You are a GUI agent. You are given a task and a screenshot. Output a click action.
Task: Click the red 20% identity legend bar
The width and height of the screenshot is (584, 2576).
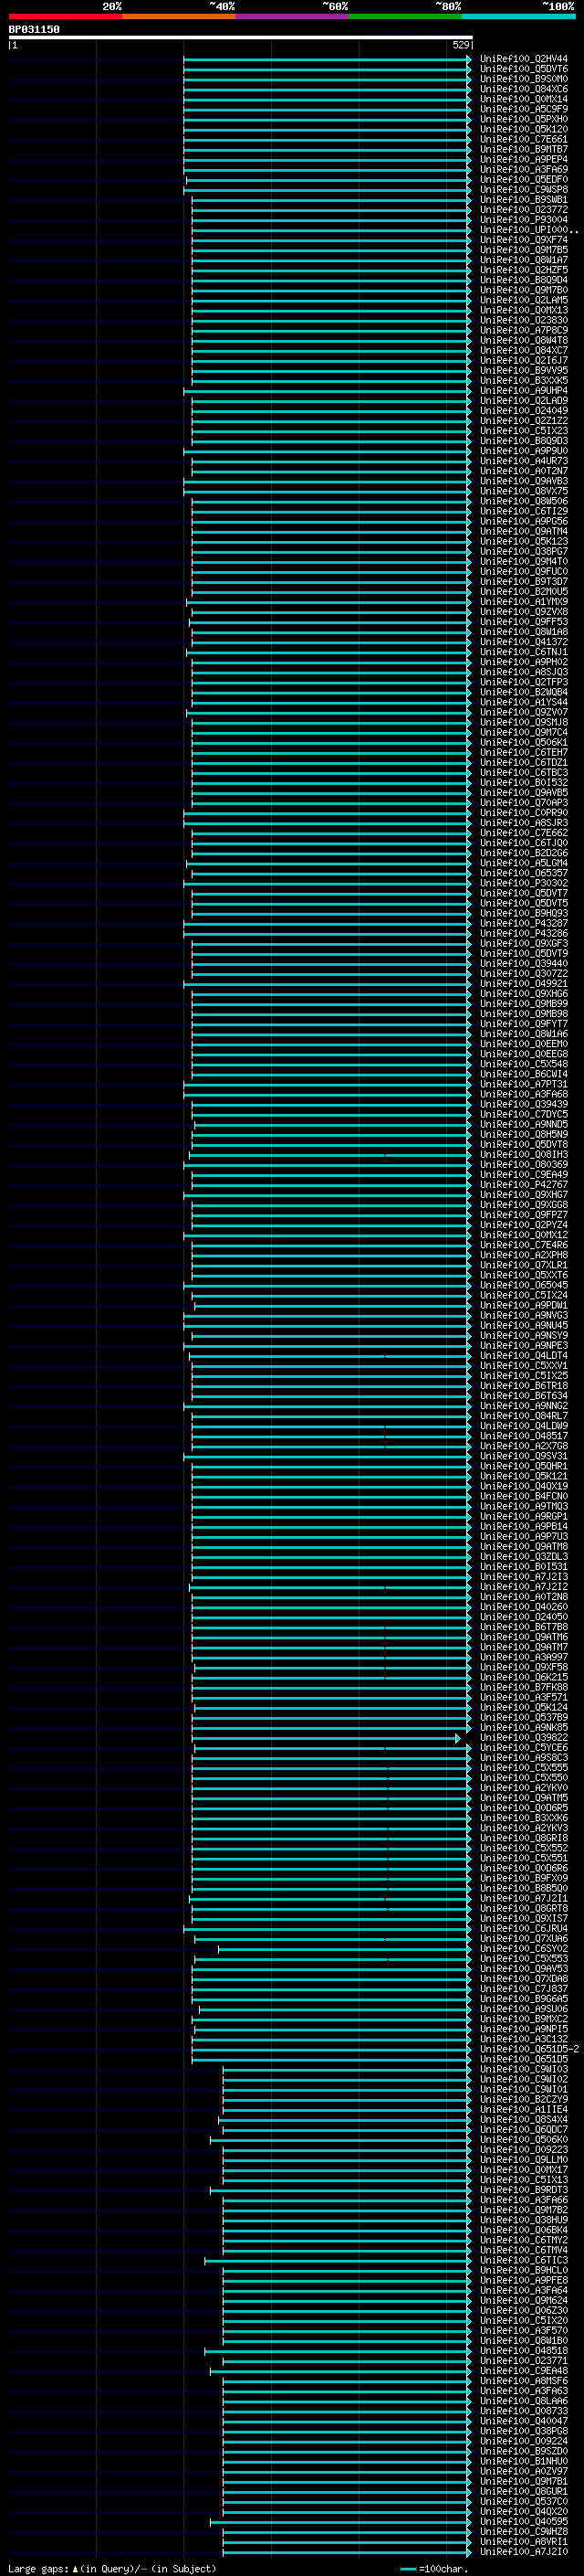(x=65, y=16)
